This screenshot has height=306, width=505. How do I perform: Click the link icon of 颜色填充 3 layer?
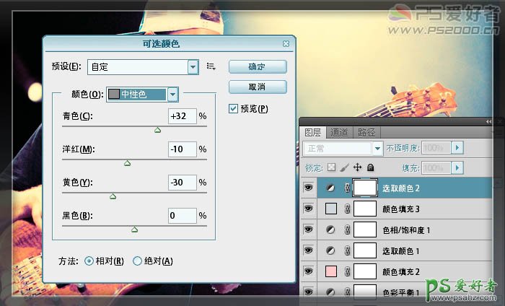(347, 209)
